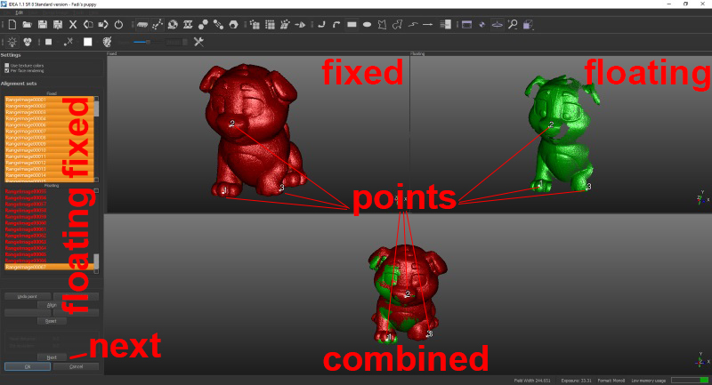The width and height of the screenshot is (712, 385).
Task: Click the hourglass-shaped merge icon
Action: click(188, 25)
